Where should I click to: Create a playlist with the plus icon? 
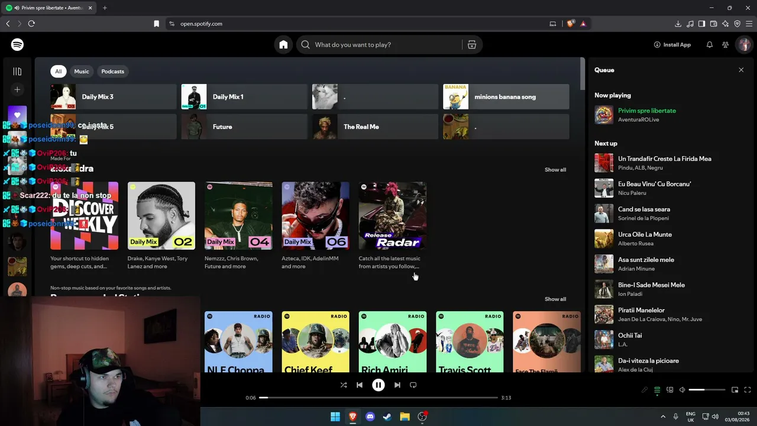coord(17,89)
